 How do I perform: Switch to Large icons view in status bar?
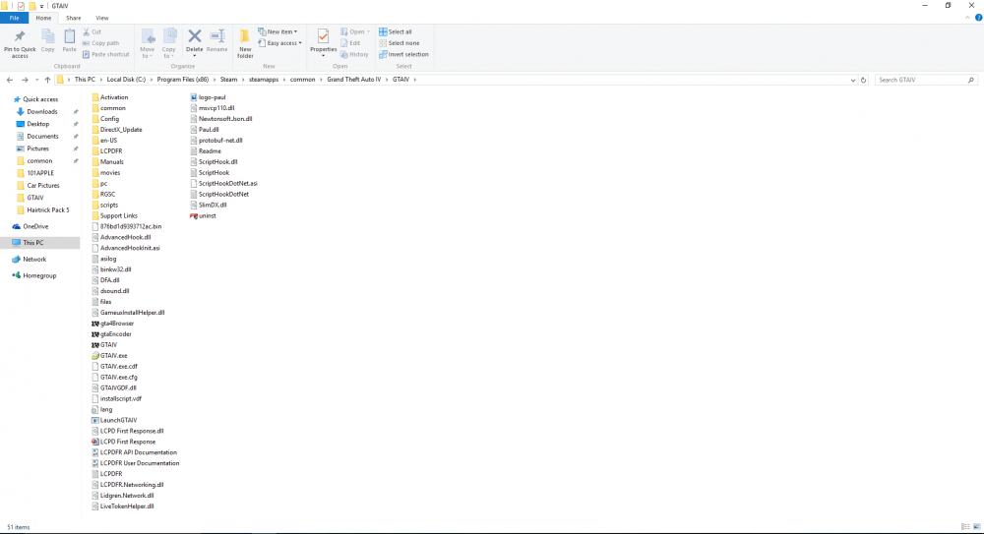tap(976, 527)
